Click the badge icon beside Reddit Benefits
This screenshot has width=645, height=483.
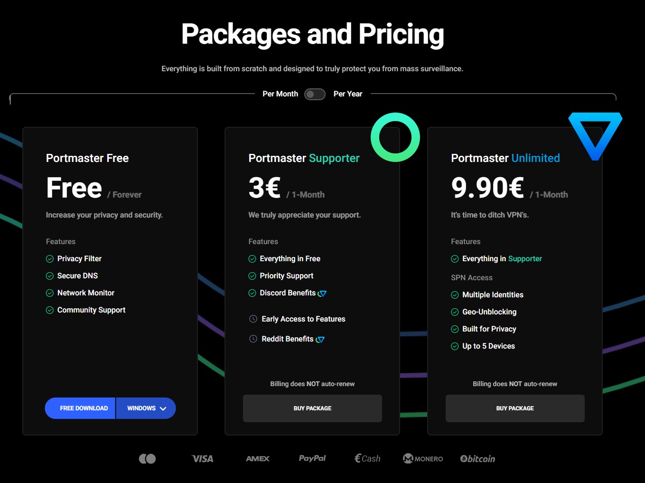(x=320, y=340)
